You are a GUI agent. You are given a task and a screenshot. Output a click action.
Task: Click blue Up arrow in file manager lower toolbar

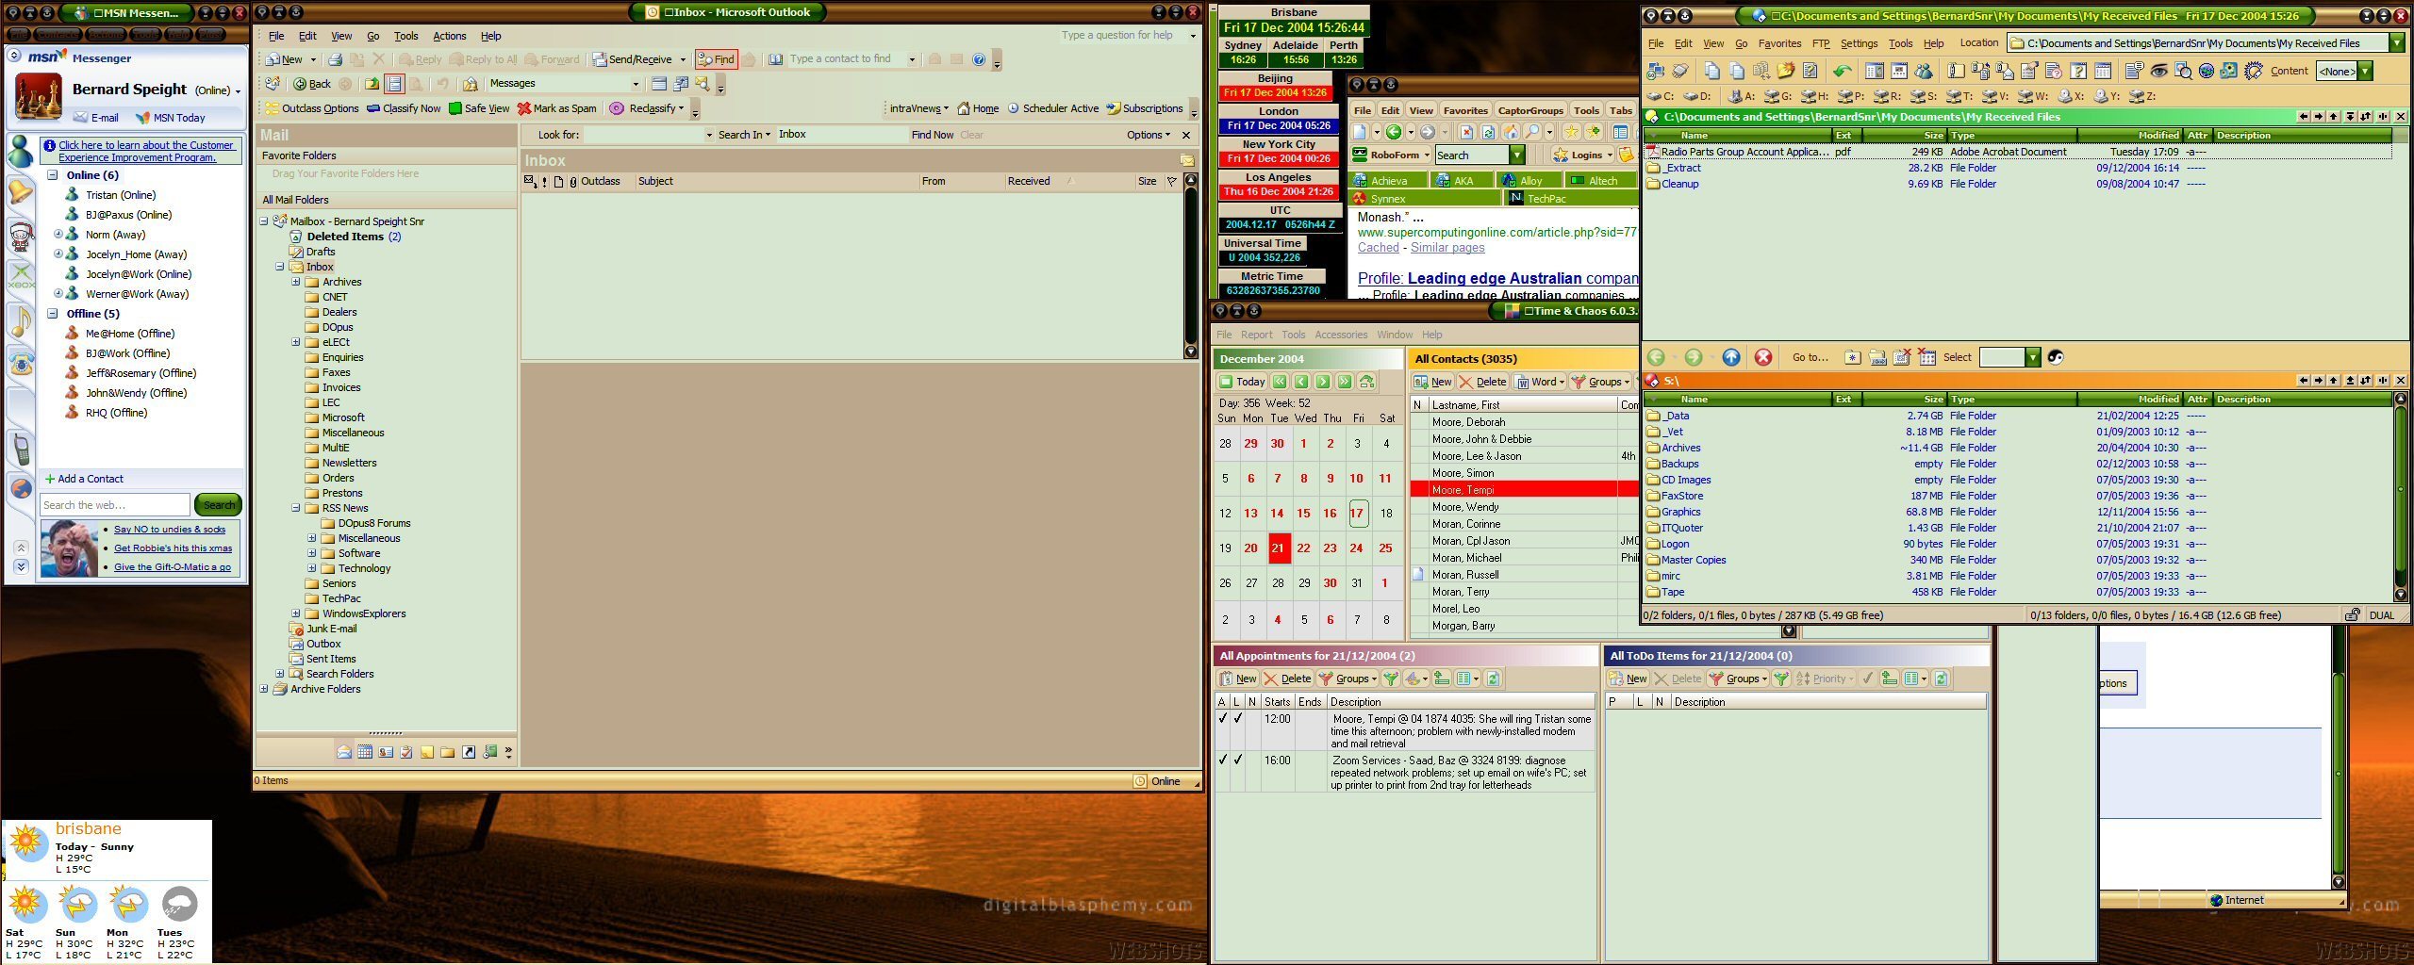point(1731,357)
